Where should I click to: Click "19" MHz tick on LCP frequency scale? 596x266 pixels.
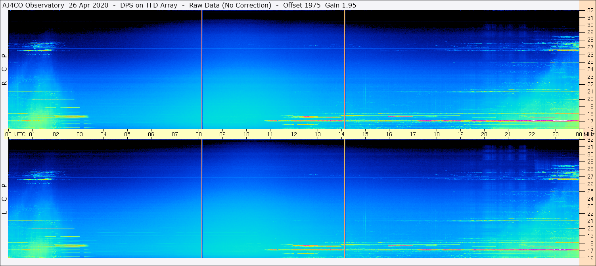[590, 236]
